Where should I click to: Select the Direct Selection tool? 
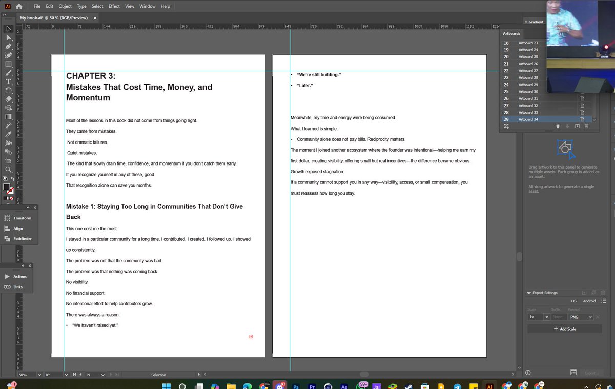[8, 37]
